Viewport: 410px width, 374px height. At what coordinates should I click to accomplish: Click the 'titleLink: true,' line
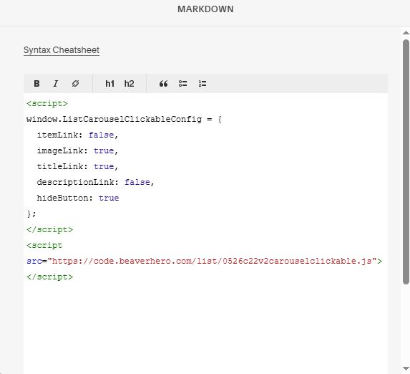coord(78,166)
